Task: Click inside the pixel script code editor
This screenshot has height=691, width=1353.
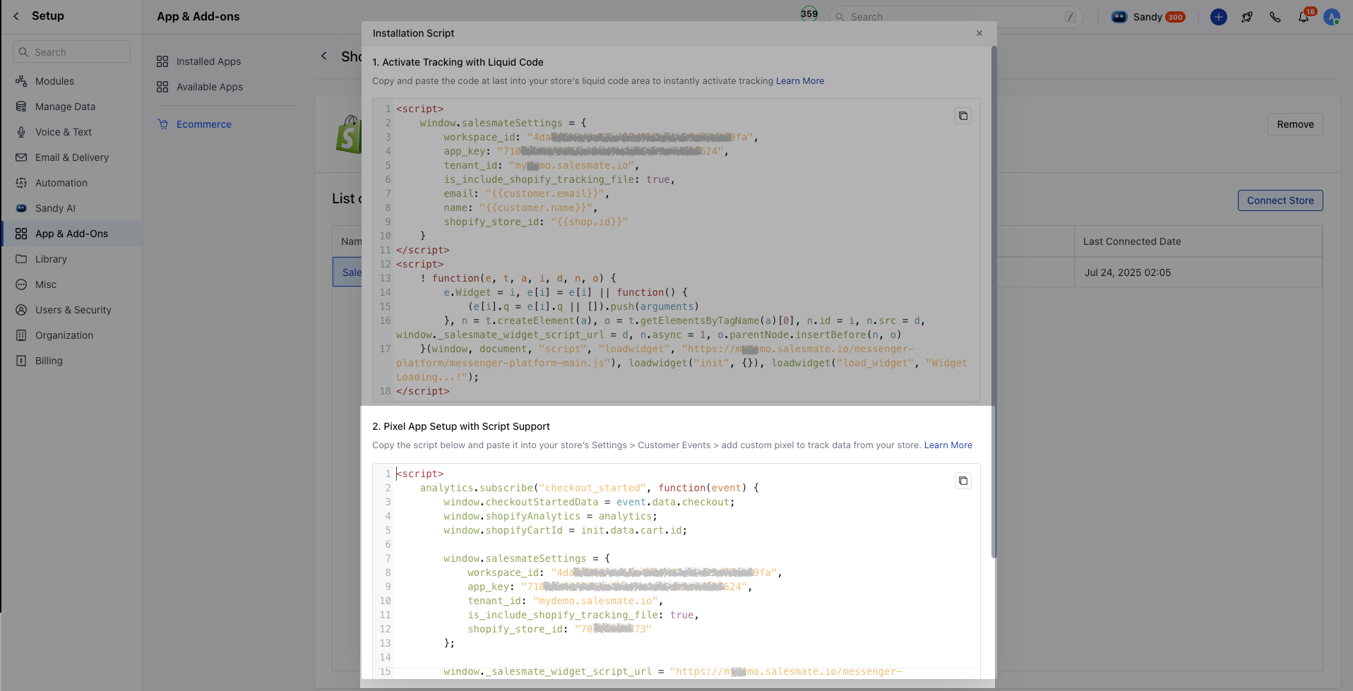Action: 676,572
